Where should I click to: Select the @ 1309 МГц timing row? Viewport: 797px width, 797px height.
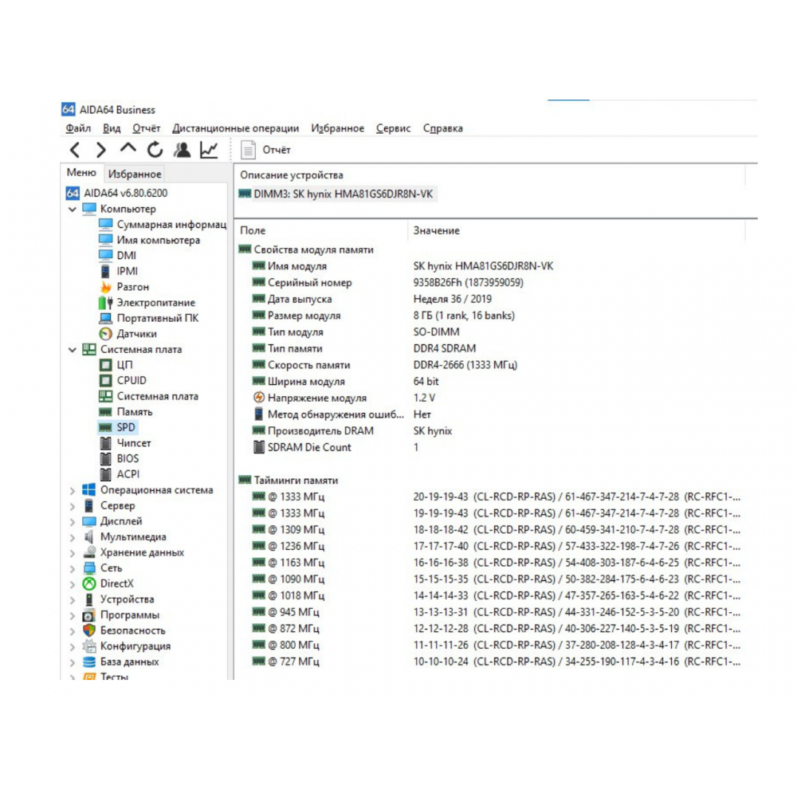(x=490, y=530)
